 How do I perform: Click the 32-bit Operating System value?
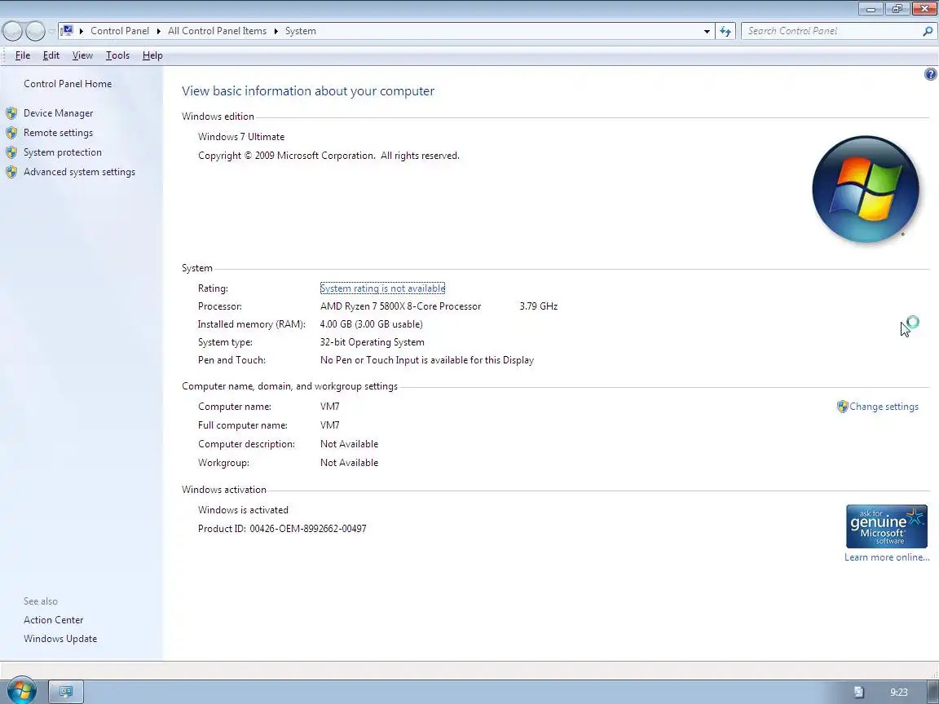372,342
